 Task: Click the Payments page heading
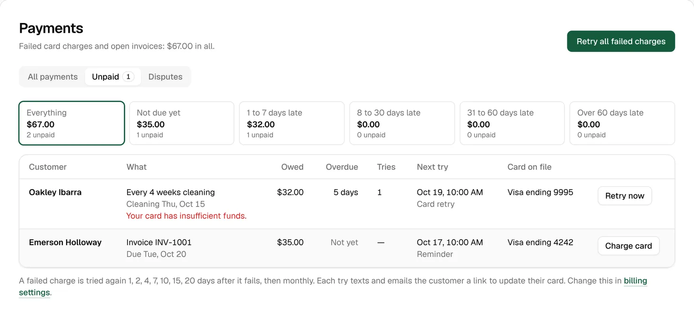coord(51,28)
